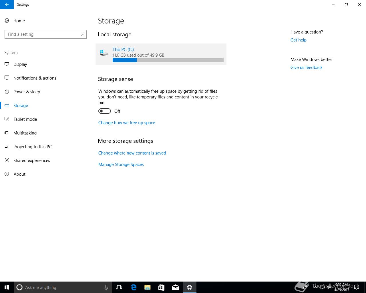The height and width of the screenshot is (293, 366).
Task: Click the 11.0 GB used out of 49.9 GB text
Action: (x=138, y=55)
